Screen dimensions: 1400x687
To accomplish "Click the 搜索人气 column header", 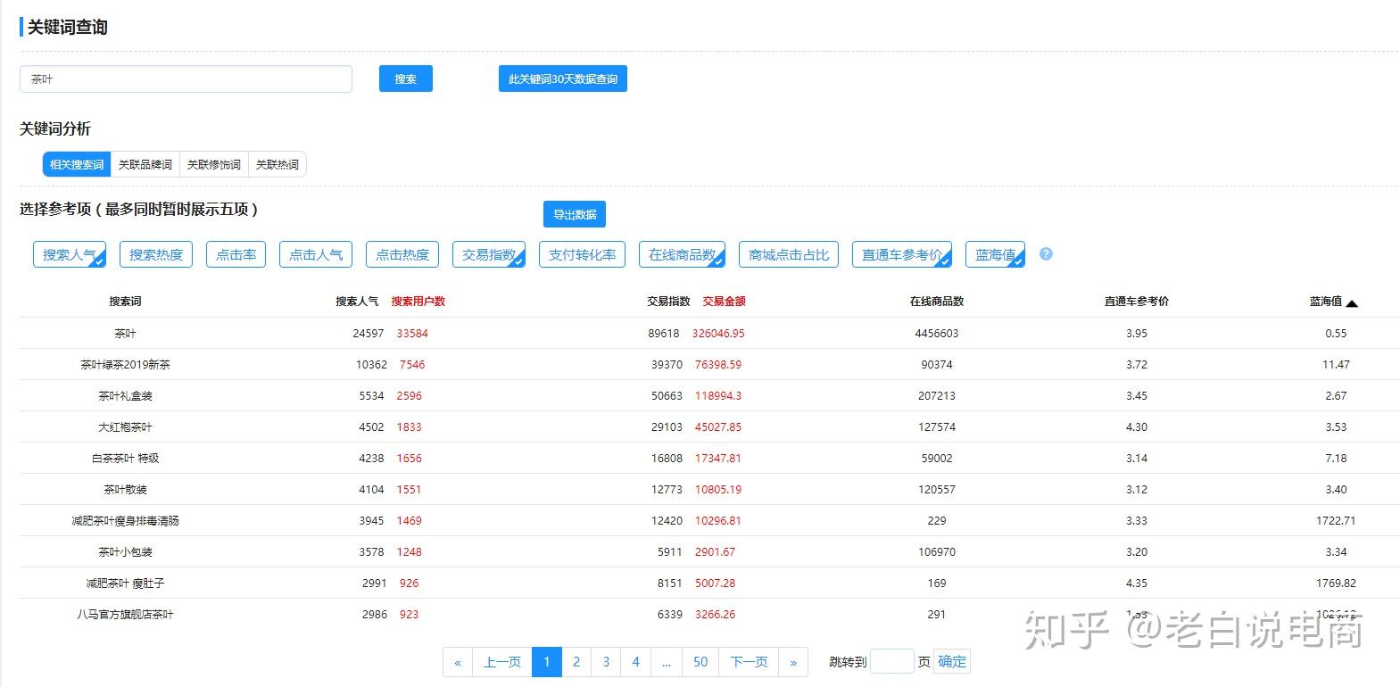I will click(357, 302).
